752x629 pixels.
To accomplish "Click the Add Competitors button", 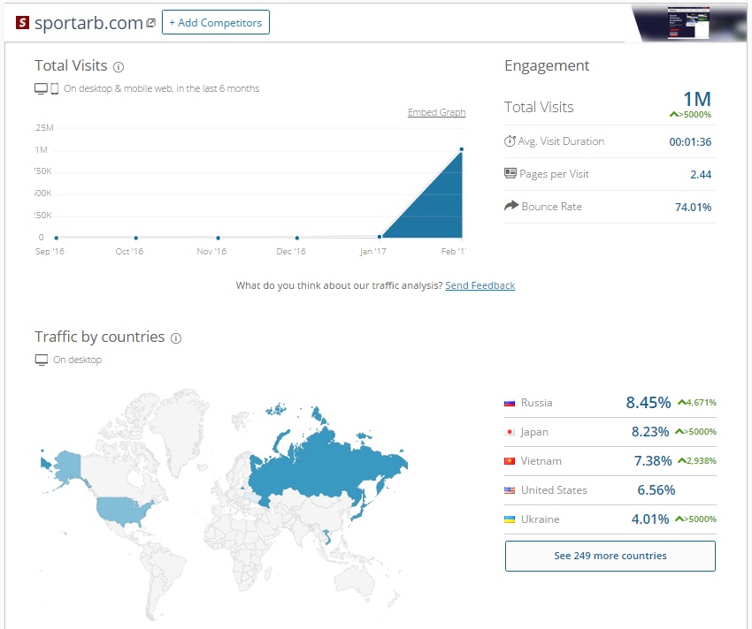I will 216,22.
